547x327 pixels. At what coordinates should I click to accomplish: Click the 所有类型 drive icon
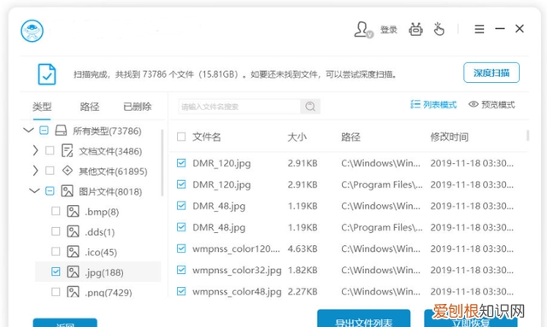pyautogui.click(x=61, y=131)
